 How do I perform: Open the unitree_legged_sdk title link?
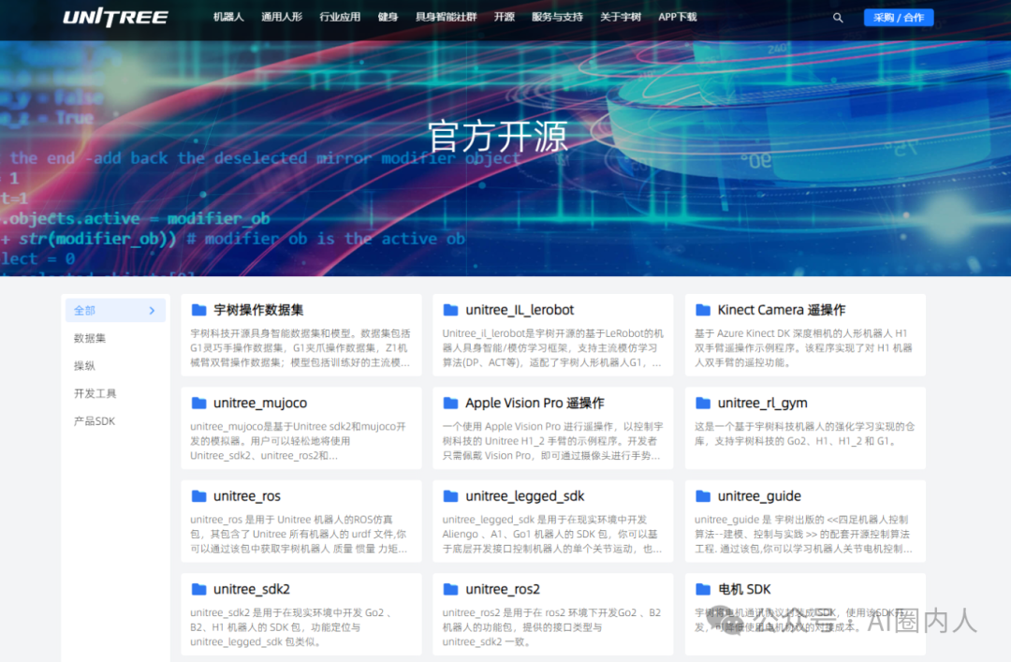click(x=525, y=496)
